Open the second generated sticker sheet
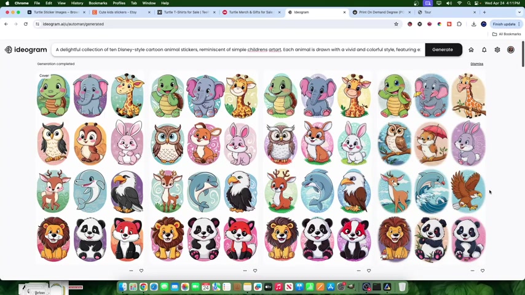525x295 pixels. point(204,167)
